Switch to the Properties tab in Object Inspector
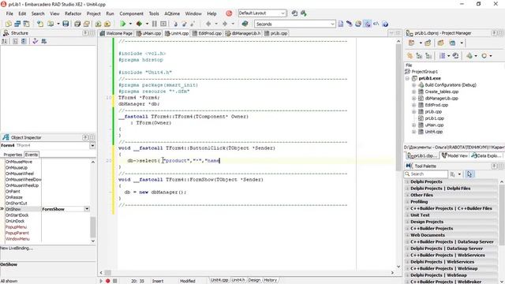505x284 pixels. [13, 155]
